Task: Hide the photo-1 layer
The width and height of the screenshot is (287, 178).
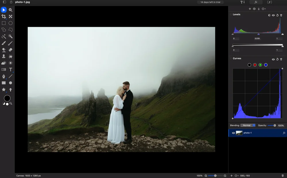Action: (x=233, y=133)
